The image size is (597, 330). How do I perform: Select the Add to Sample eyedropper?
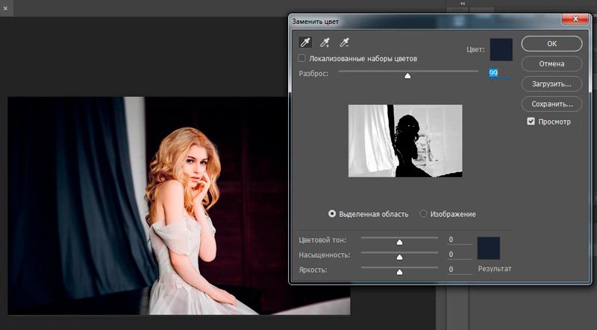[x=325, y=42]
